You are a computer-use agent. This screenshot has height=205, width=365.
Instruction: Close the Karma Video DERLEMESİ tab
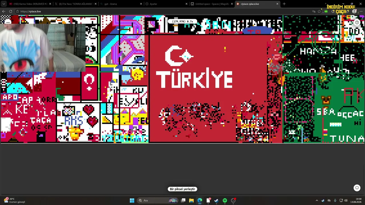click(50, 4)
